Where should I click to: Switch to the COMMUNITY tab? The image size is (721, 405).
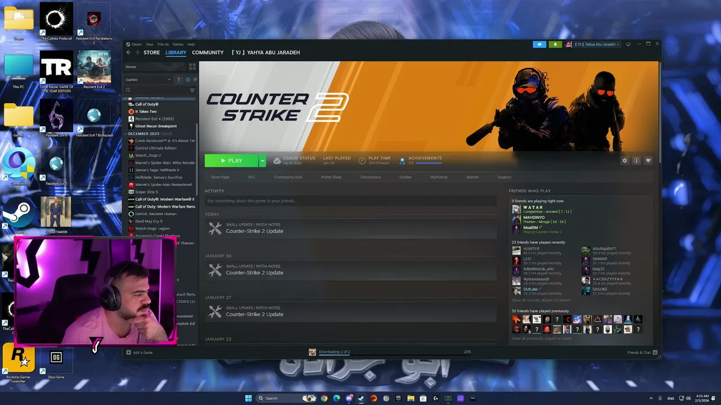pyautogui.click(x=208, y=52)
